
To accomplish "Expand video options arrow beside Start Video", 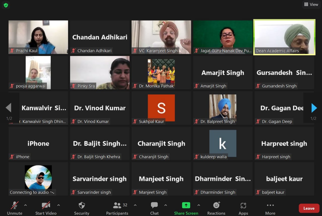I will [59, 205].
